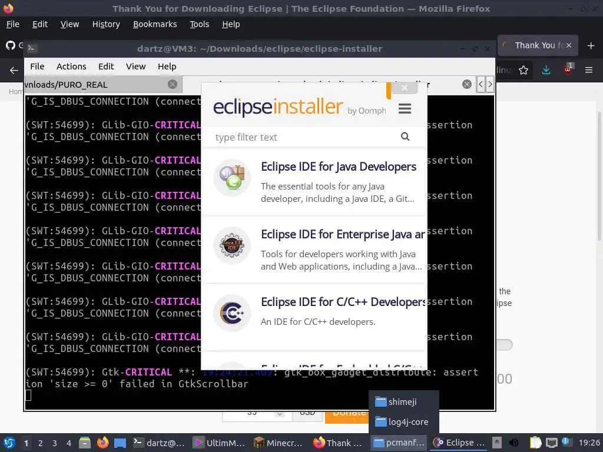Viewport: 603px width, 452px height.
Task: Click the Firefox page vertical scrollbar
Action: pyautogui.click(x=599, y=177)
